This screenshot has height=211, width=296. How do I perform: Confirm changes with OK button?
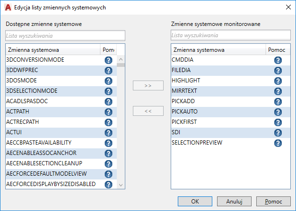point(195,202)
